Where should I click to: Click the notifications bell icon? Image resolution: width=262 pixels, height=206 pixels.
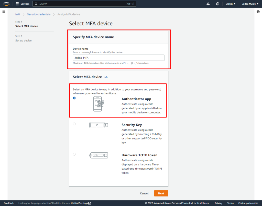point(208,4)
